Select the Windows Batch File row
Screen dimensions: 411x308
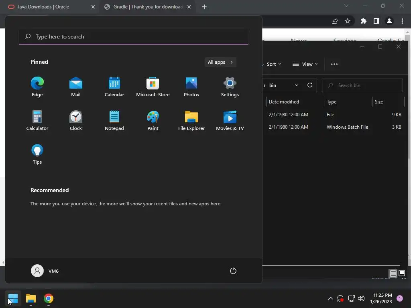[334, 127]
